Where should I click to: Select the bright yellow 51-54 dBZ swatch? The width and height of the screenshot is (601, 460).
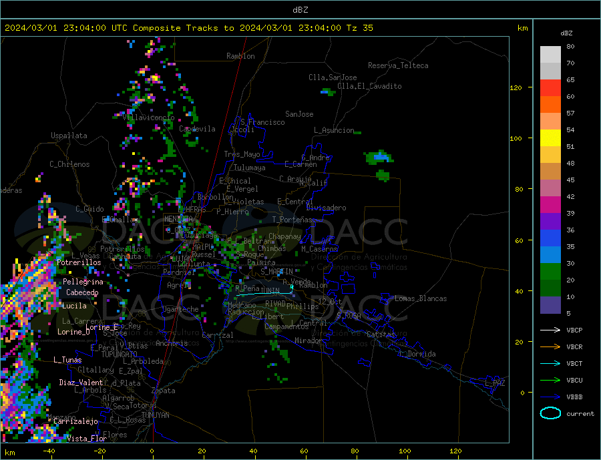[550, 138]
